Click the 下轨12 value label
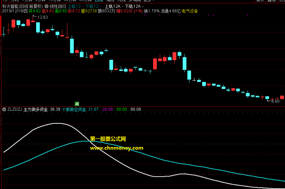Viewport: 285px width, 189px height. click(x=93, y=6)
